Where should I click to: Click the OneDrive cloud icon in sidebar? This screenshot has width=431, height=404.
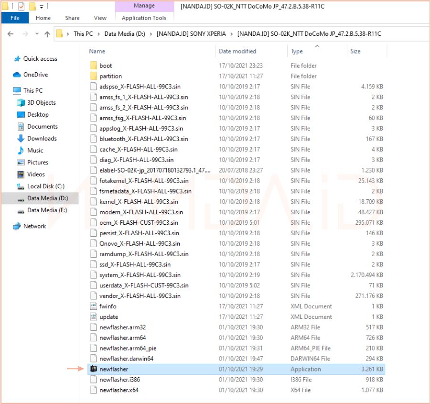pos(17,75)
